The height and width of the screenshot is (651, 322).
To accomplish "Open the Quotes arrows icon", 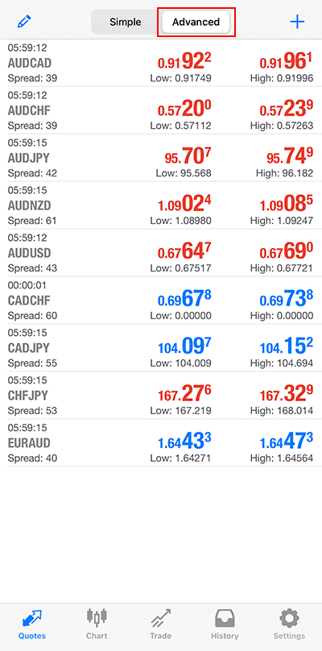I will tap(32, 618).
